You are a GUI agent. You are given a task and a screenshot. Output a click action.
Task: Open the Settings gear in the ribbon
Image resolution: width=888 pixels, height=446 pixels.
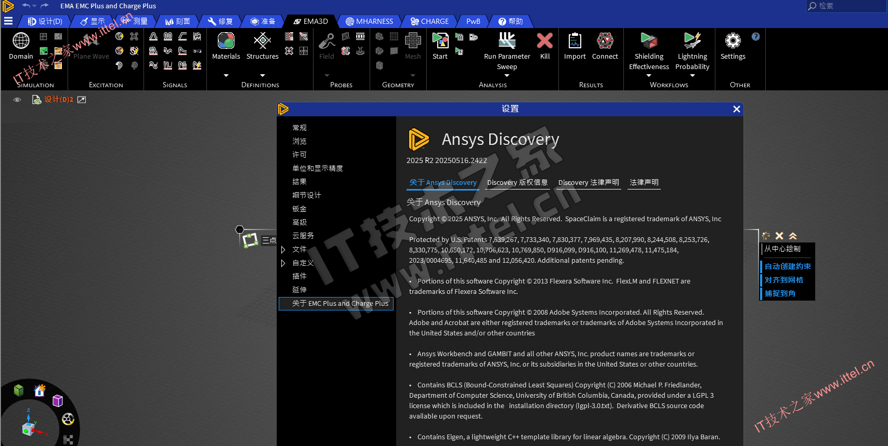coord(733,41)
